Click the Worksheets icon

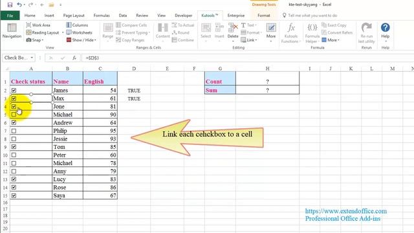tap(69, 32)
